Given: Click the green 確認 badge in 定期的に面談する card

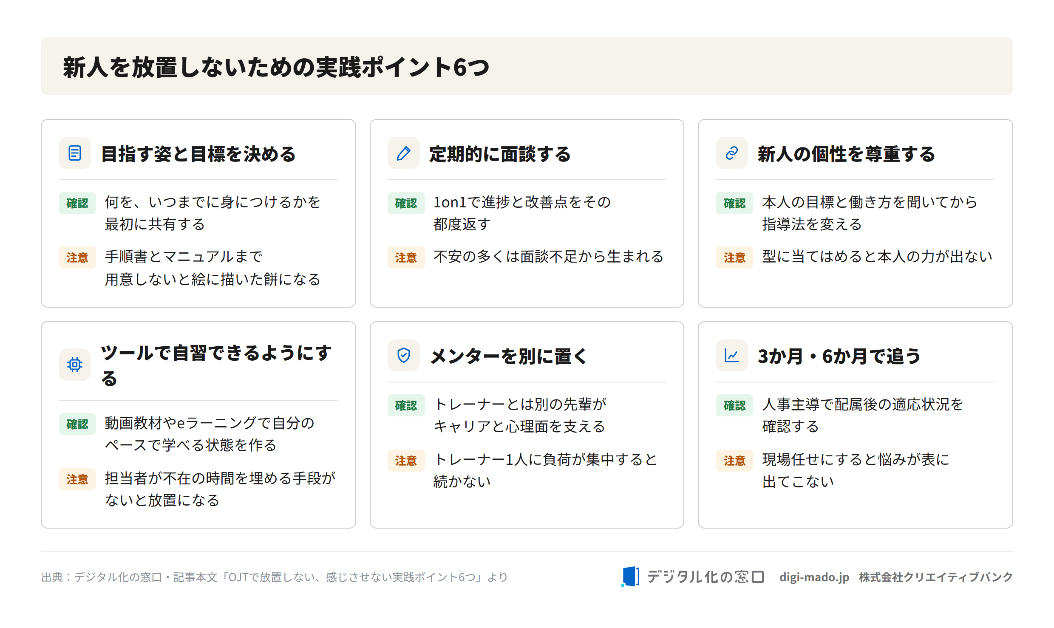Looking at the screenshot, I should click(x=406, y=203).
